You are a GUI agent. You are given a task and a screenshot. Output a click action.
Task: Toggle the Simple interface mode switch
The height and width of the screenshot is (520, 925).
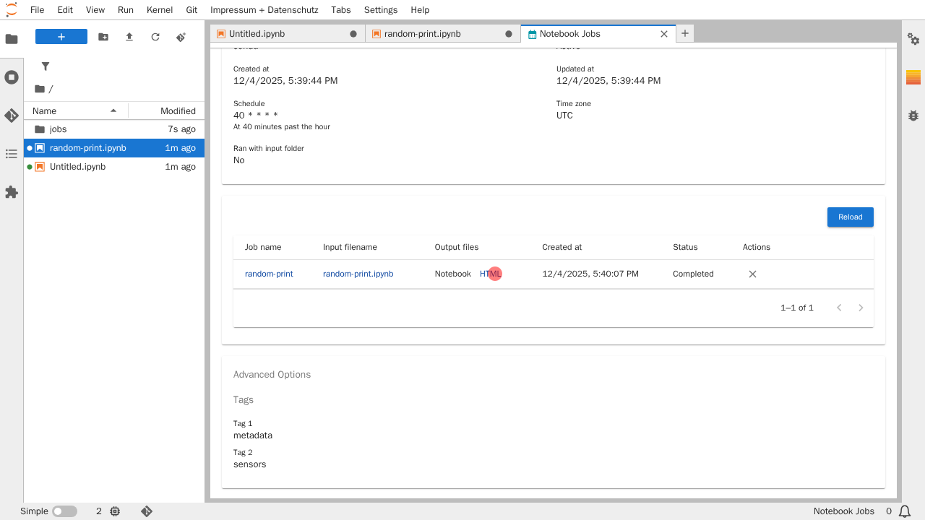64,511
